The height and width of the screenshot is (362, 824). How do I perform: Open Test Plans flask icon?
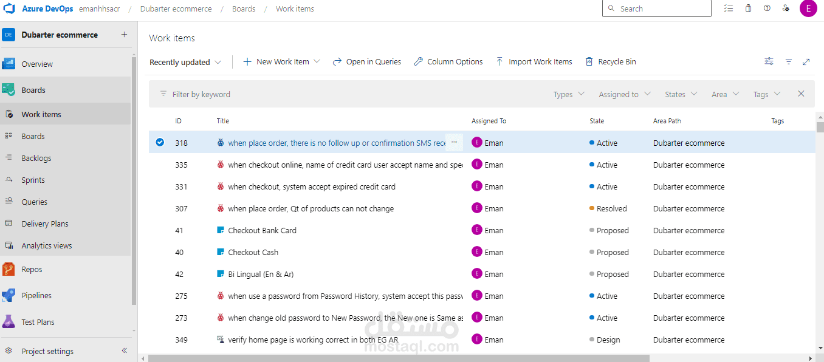9,322
